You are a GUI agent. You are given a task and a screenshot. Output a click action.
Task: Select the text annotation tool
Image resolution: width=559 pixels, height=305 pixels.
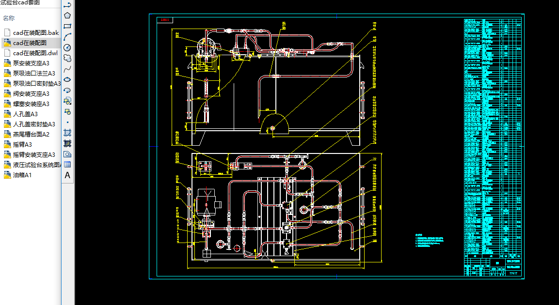67,174
